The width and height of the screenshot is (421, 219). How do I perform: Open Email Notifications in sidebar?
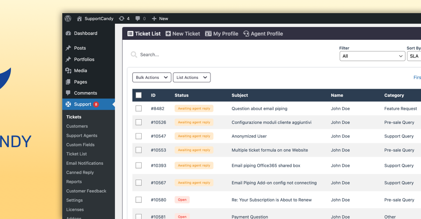(85, 163)
